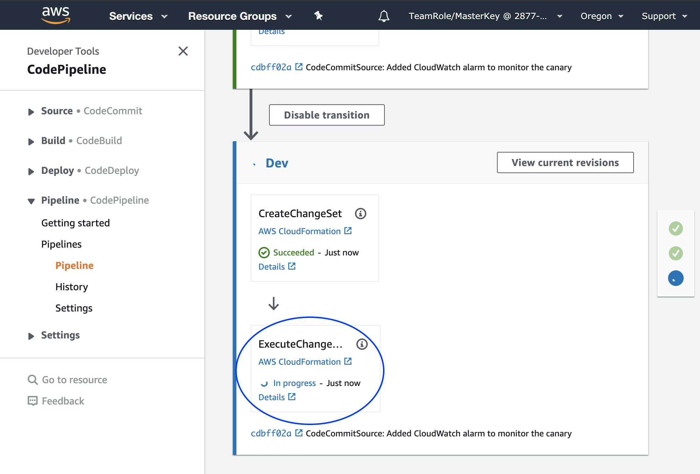Click blue in-progress stage indicator
The height and width of the screenshot is (474, 700).
click(x=676, y=278)
